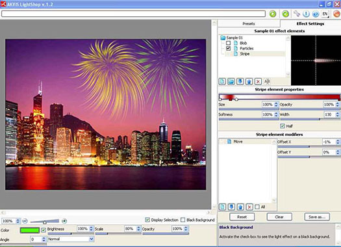
Task: Click open folder icon under effect elements
Action: coord(231,81)
